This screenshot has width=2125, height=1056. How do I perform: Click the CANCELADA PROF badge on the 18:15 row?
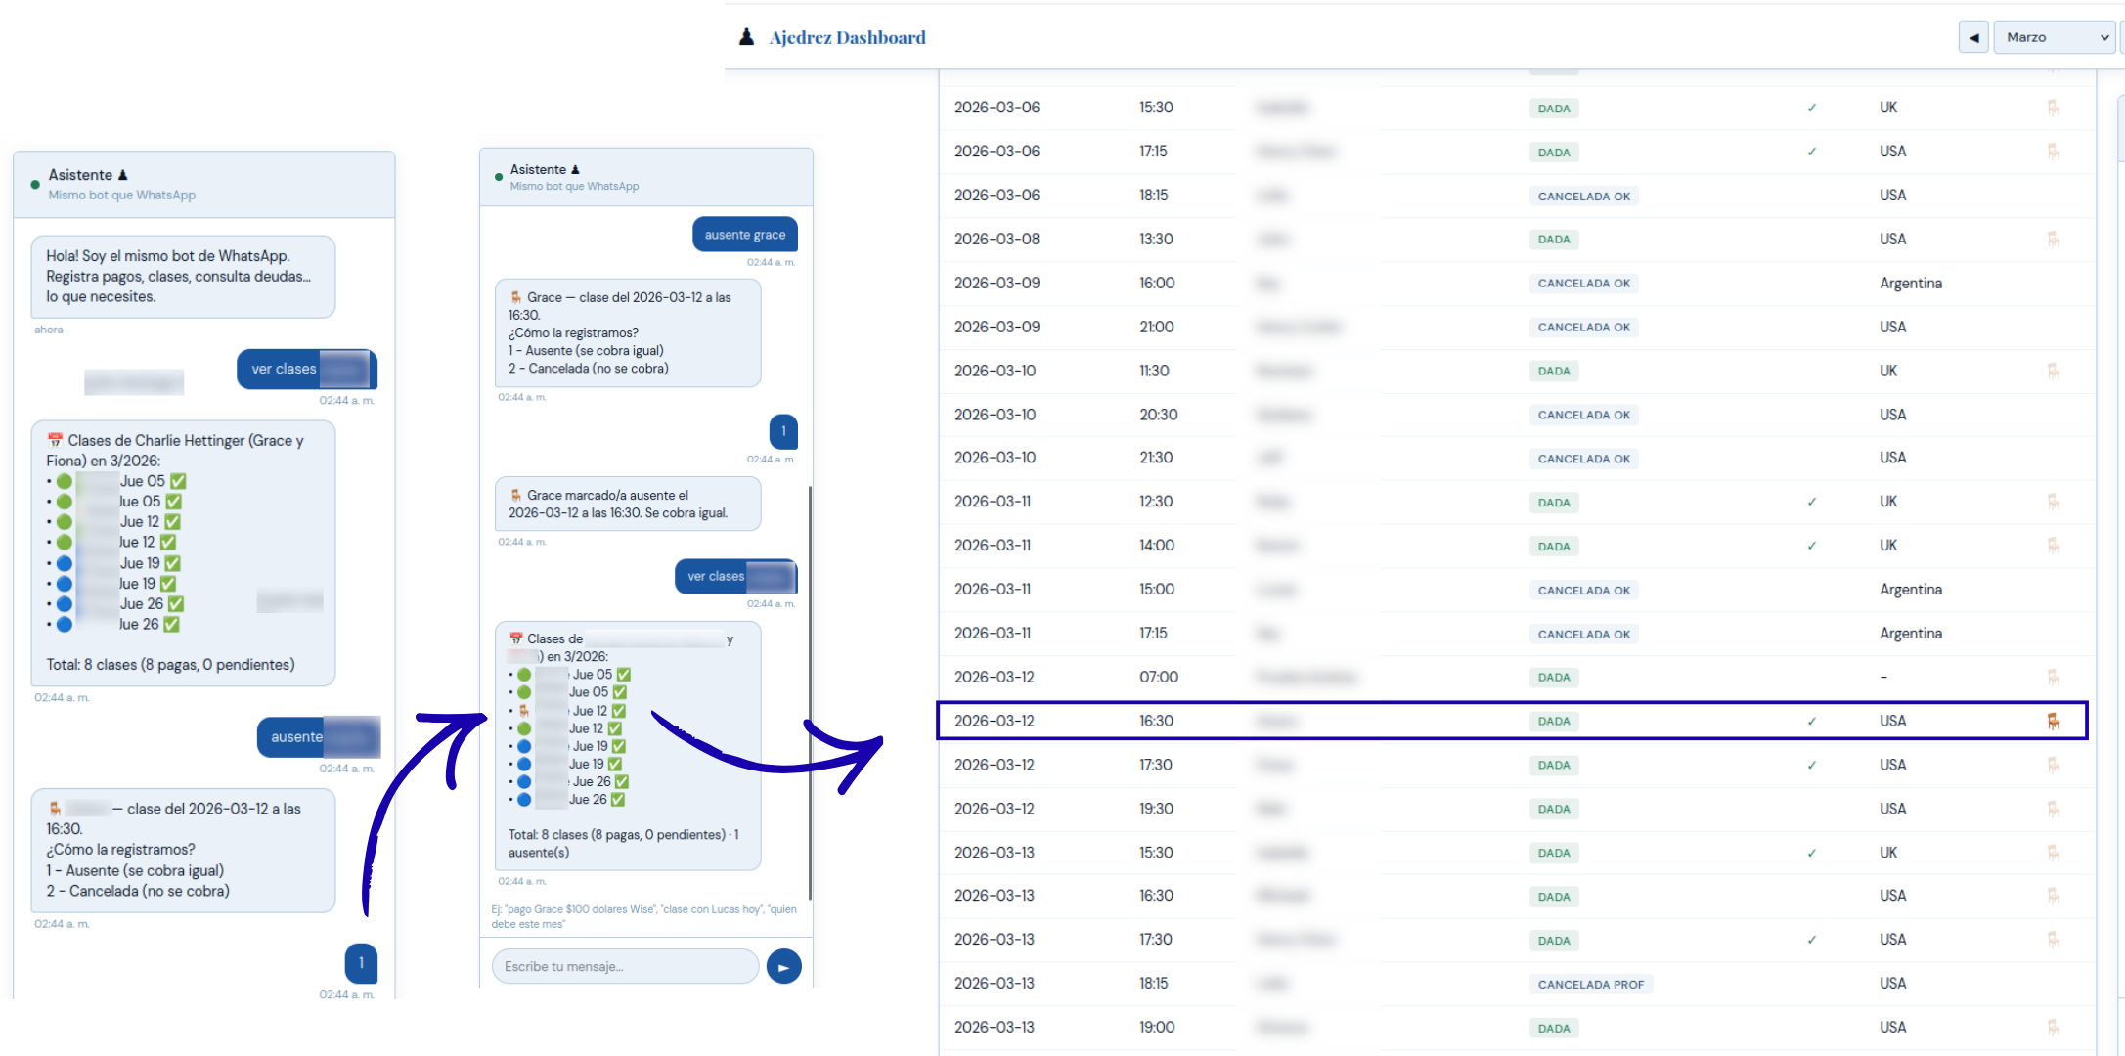1591,984
